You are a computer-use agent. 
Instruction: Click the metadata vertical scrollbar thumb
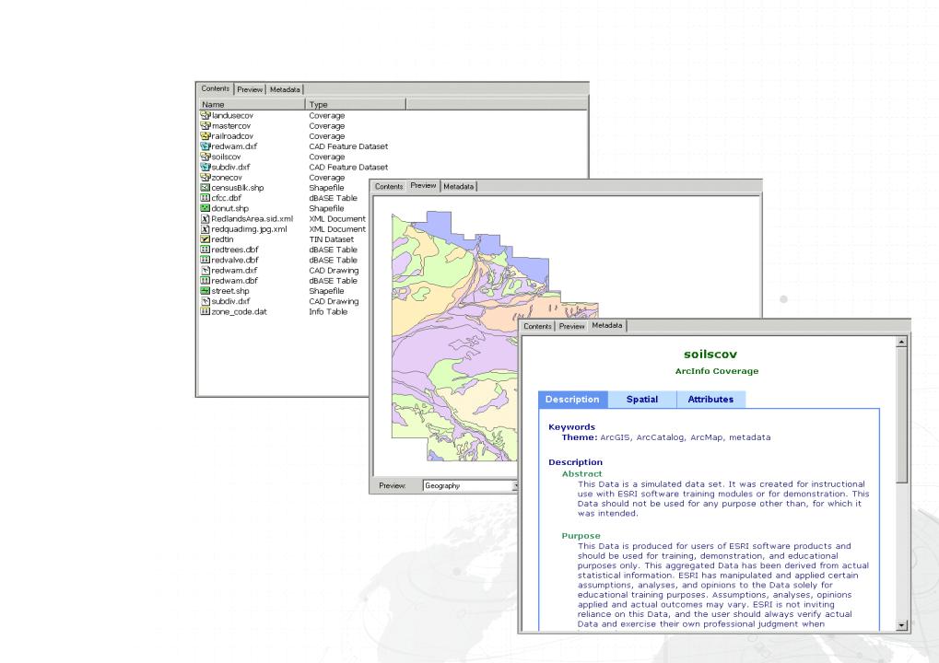coord(902,414)
